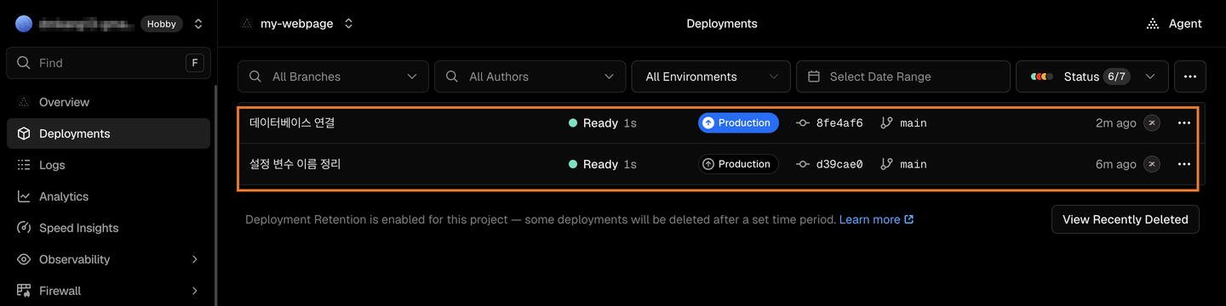Click the author avatar beside 6m ago
Image resolution: width=1226 pixels, height=306 pixels.
pos(1152,164)
